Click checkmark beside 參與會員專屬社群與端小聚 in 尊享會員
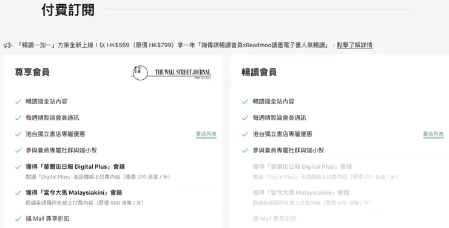This screenshot has height=228, width=449. 18,151
